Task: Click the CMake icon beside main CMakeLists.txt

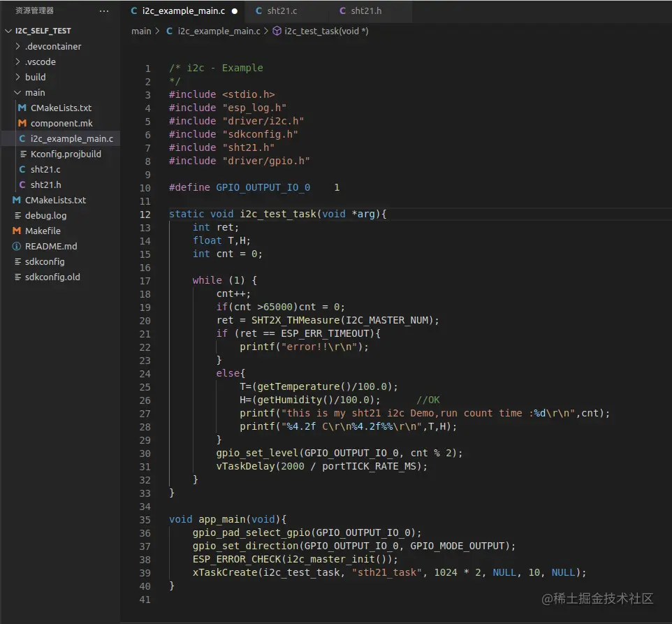Action: point(22,108)
